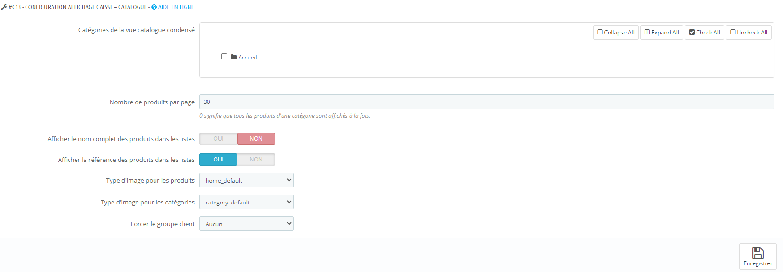783x272 pixels.
Task: Select NON for full product name
Action: (256, 139)
